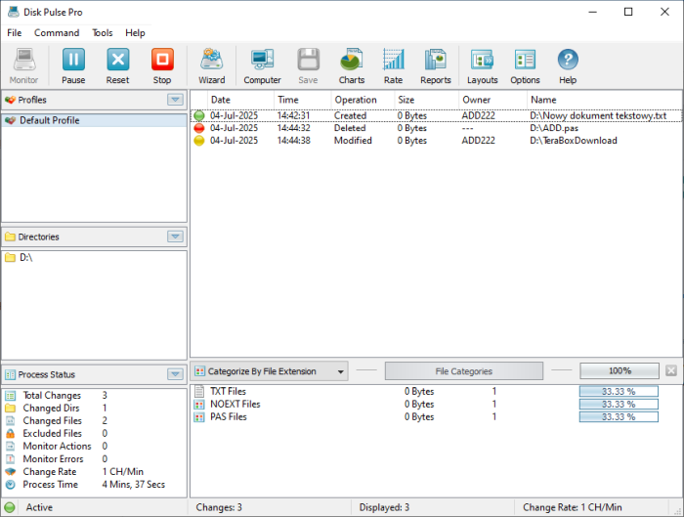Click Changes: 3 in status bar

click(x=219, y=507)
